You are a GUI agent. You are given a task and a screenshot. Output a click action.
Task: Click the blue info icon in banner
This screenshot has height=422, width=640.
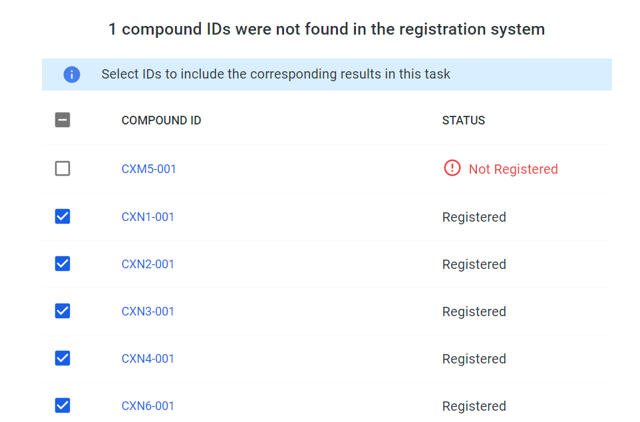(72, 75)
